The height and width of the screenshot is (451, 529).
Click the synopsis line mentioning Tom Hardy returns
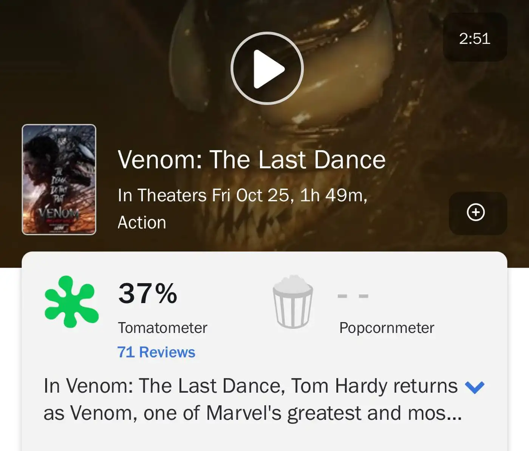pos(250,386)
